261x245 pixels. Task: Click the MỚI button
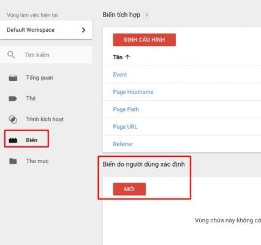pyautogui.click(x=129, y=189)
